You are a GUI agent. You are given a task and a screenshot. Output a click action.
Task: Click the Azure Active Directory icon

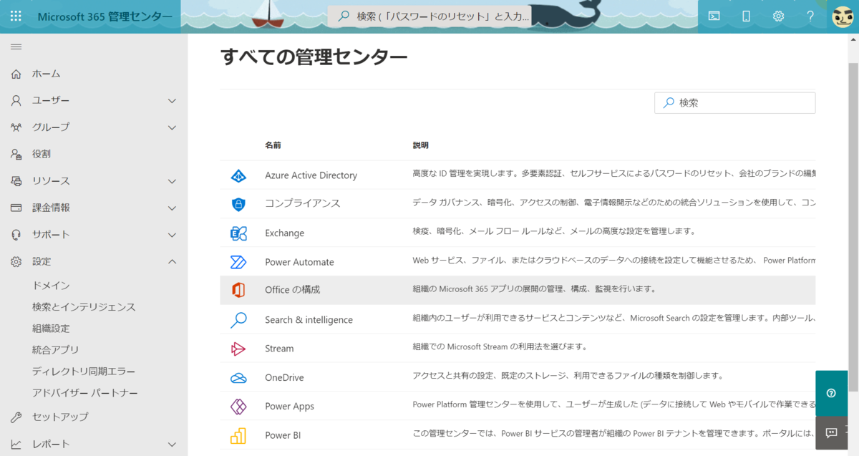pos(238,175)
